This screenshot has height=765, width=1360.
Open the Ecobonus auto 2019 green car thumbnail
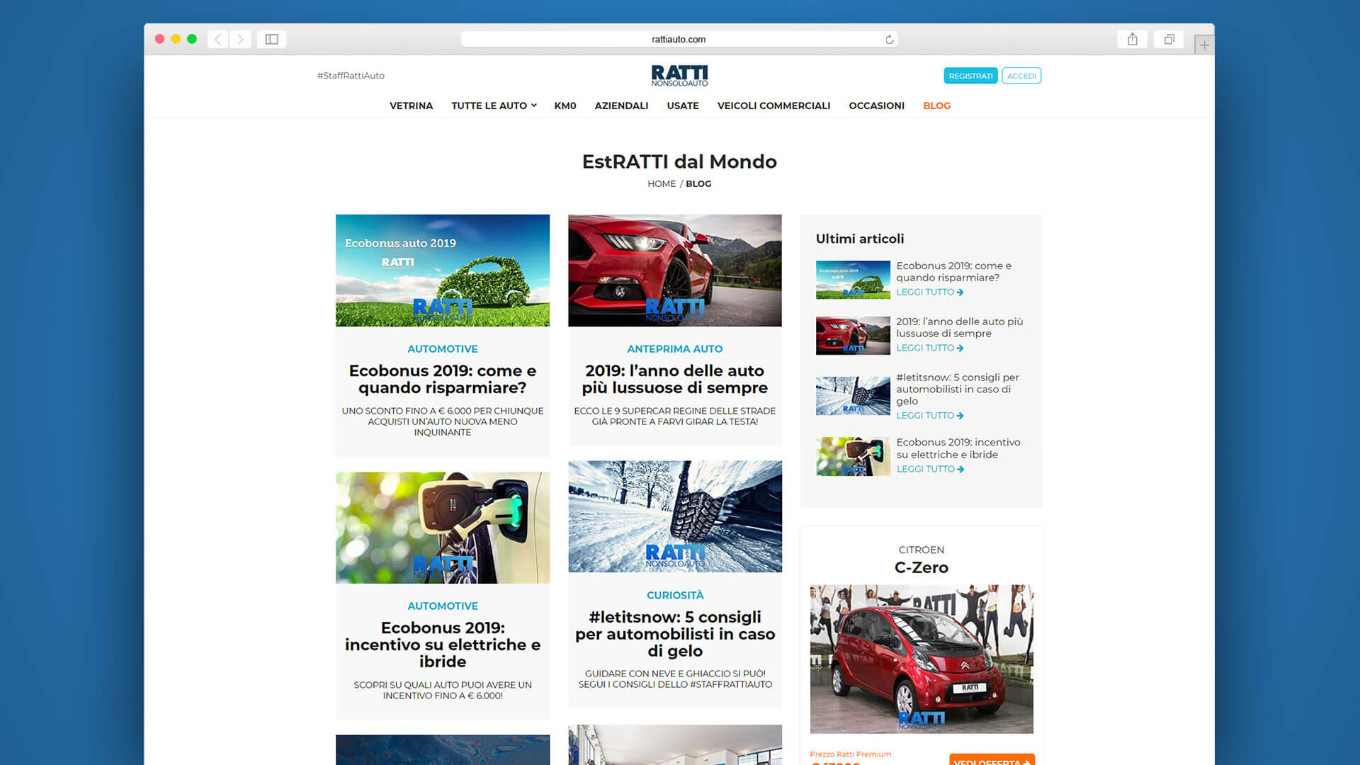[x=443, y=271]
